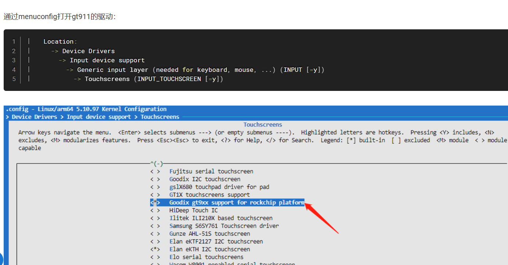
Task: Click the Goodix gt9xx rockchip platform label
Action: (x=237, y=203)
